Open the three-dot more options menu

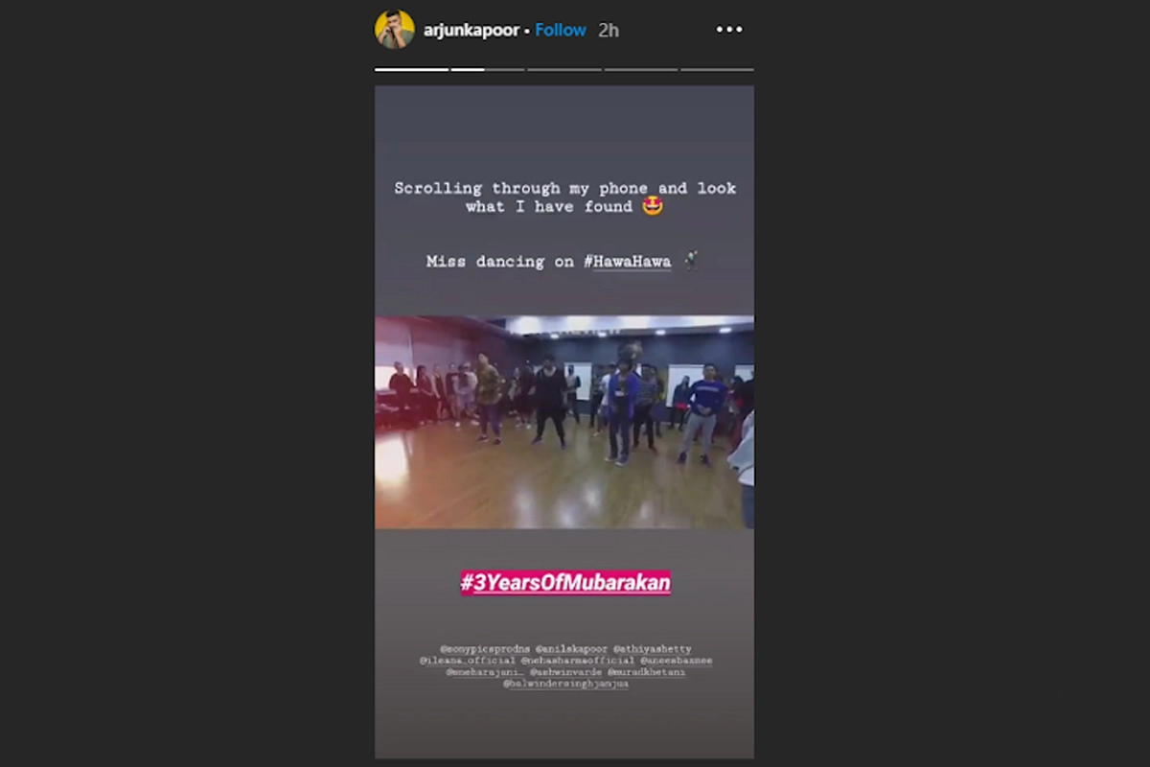729,30
